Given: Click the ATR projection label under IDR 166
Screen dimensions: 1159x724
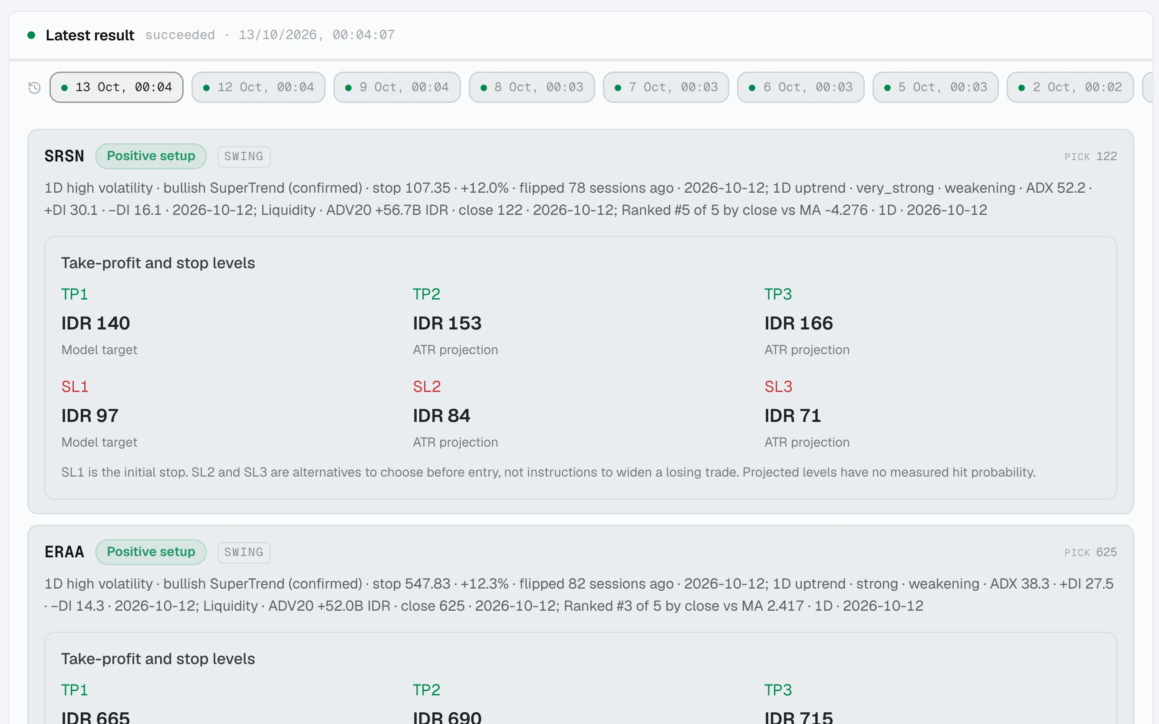Looking at the screenshot, I should (x=807, y=350).
